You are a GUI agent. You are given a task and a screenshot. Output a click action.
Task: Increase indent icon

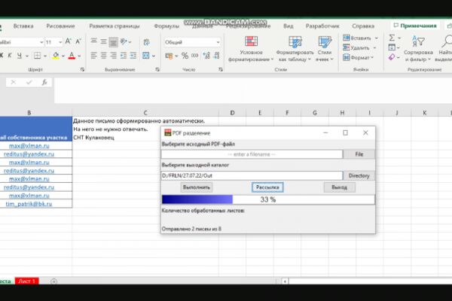tap(133, 55)
